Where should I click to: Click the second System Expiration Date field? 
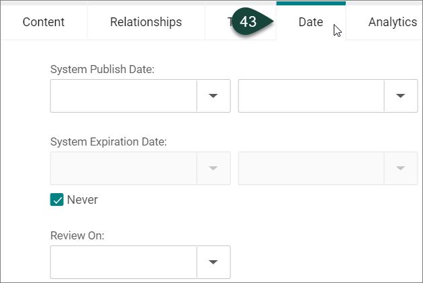(x=311, y=168)
